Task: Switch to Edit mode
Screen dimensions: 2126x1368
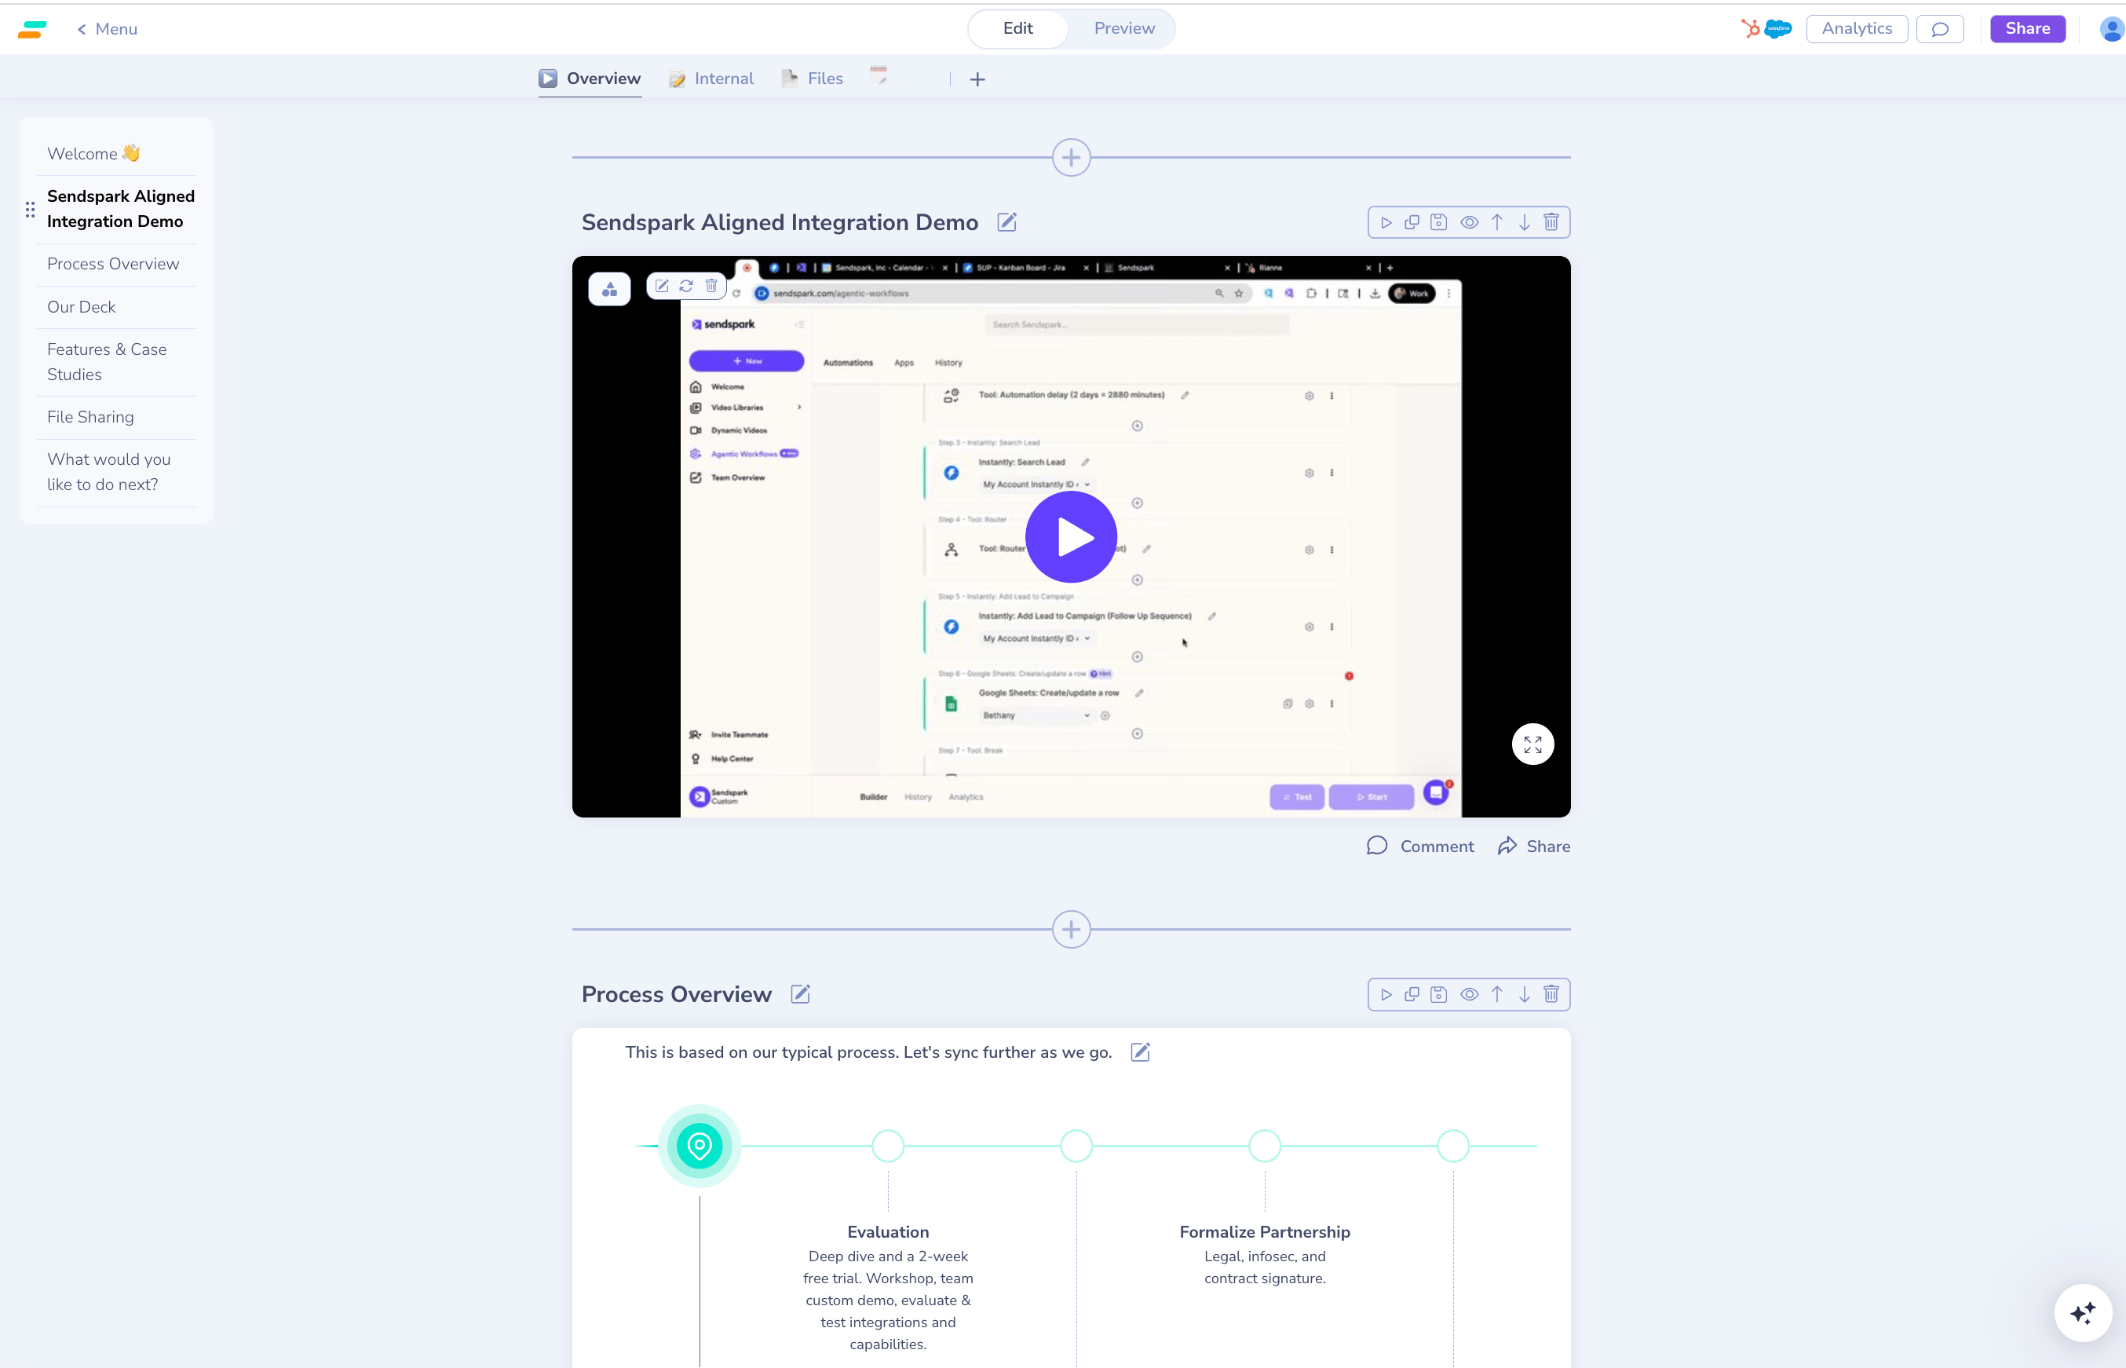Action: pyautogui.click(x=1017, y=28)
